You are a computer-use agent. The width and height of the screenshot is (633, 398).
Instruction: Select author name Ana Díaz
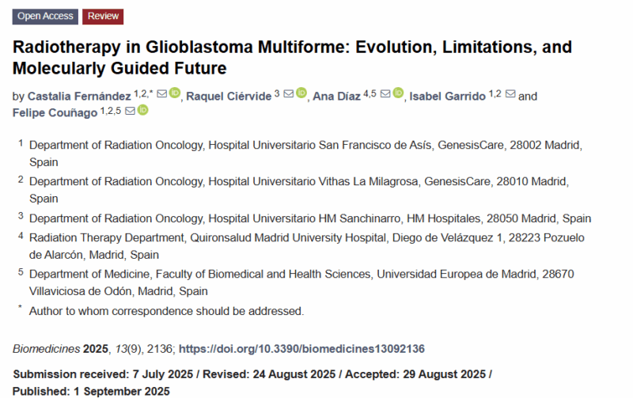(x=337, y=96)
